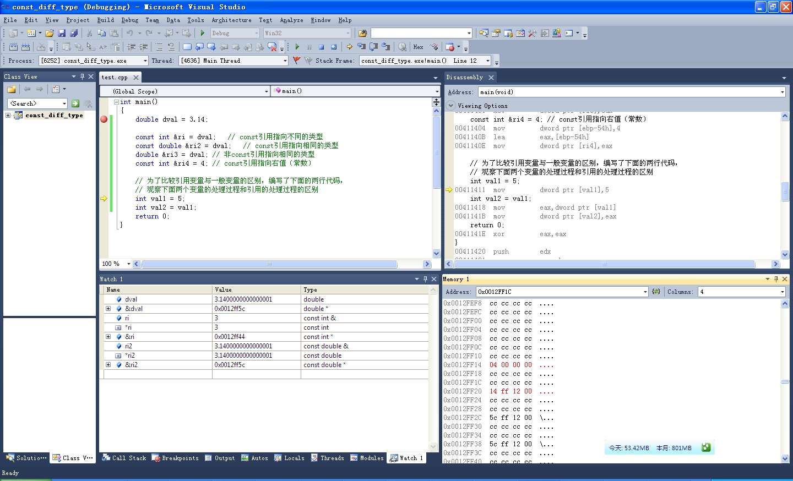The height and width of the screenshot is (481, 793).
Task: Click the Cut scissors icon
Action: click(89, 33)
